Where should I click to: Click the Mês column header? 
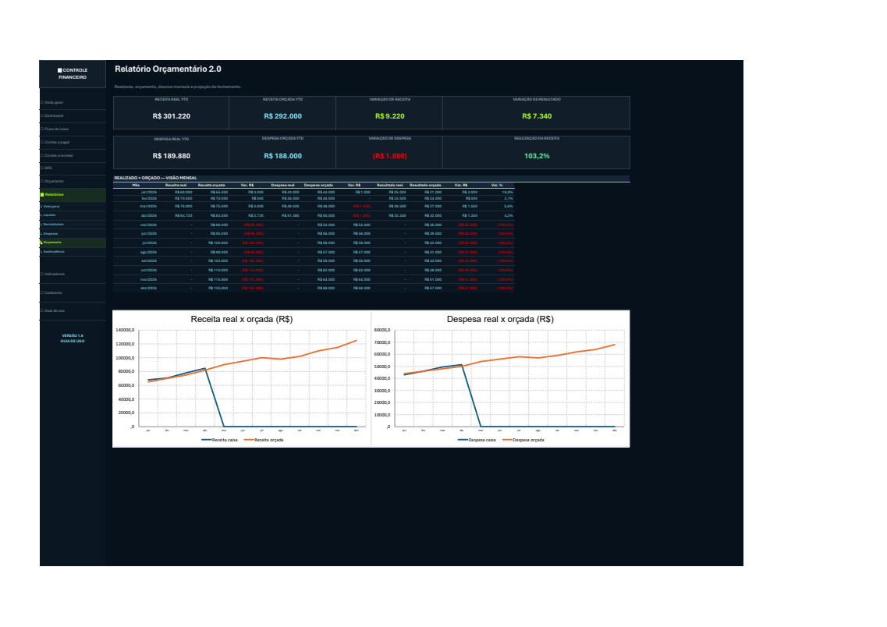136,185
